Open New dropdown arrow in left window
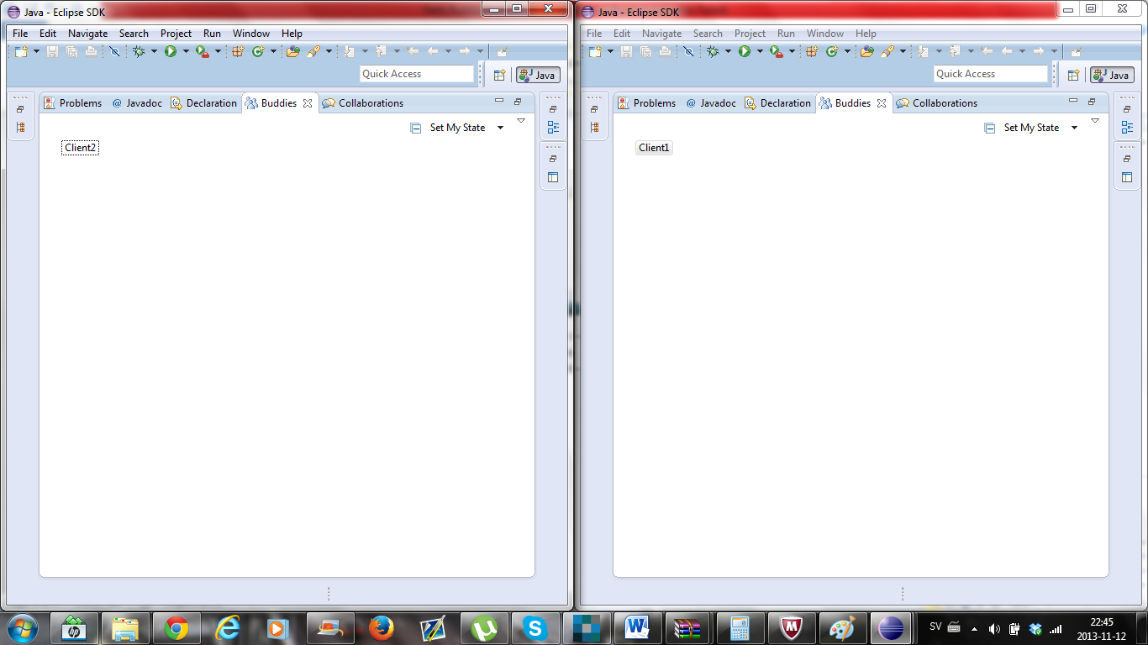This screenshot has height=645, width=1148. tap(36, 51)
